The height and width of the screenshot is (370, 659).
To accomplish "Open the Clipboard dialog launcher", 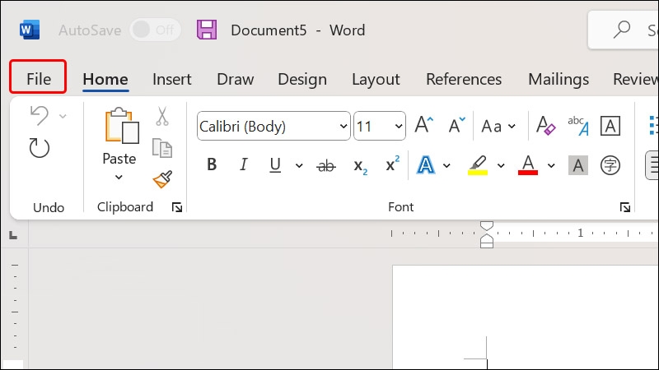I will pos(177,207).
